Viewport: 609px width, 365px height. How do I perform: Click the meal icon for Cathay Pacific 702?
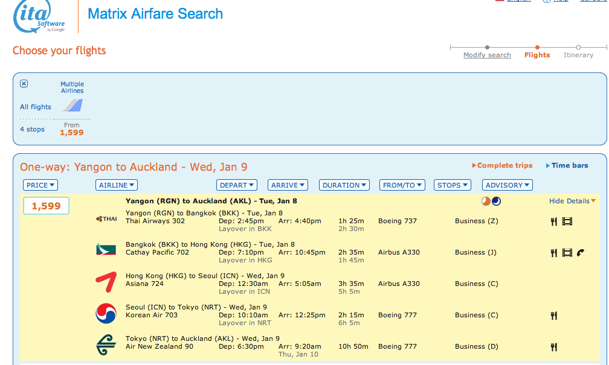(x=554, y=253)
